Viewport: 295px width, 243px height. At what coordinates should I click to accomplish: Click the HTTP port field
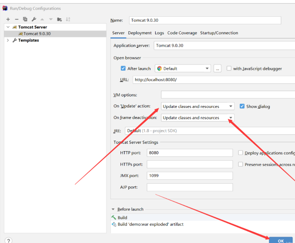[190, 153]
